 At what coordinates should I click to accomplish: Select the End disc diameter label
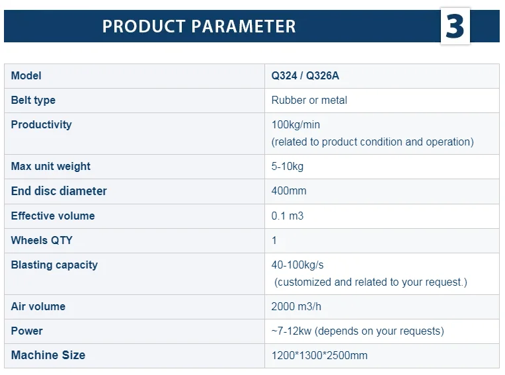59,191
